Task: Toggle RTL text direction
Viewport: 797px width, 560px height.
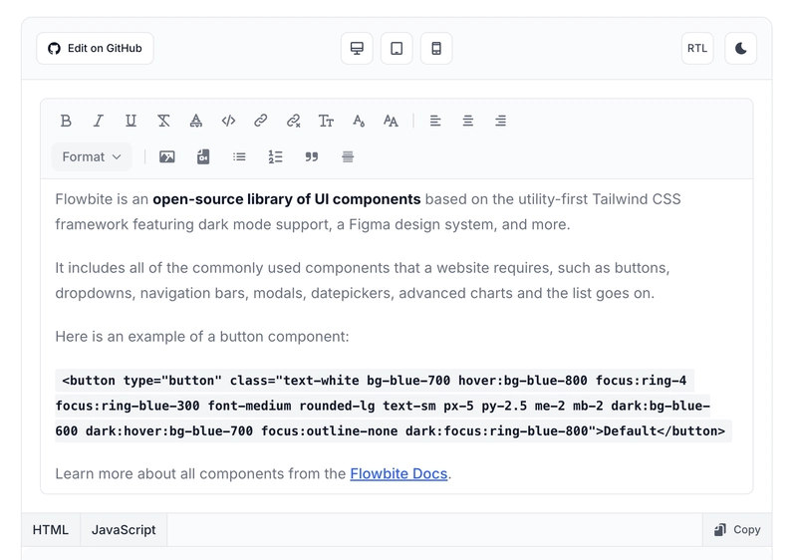Action: (697, 48)
